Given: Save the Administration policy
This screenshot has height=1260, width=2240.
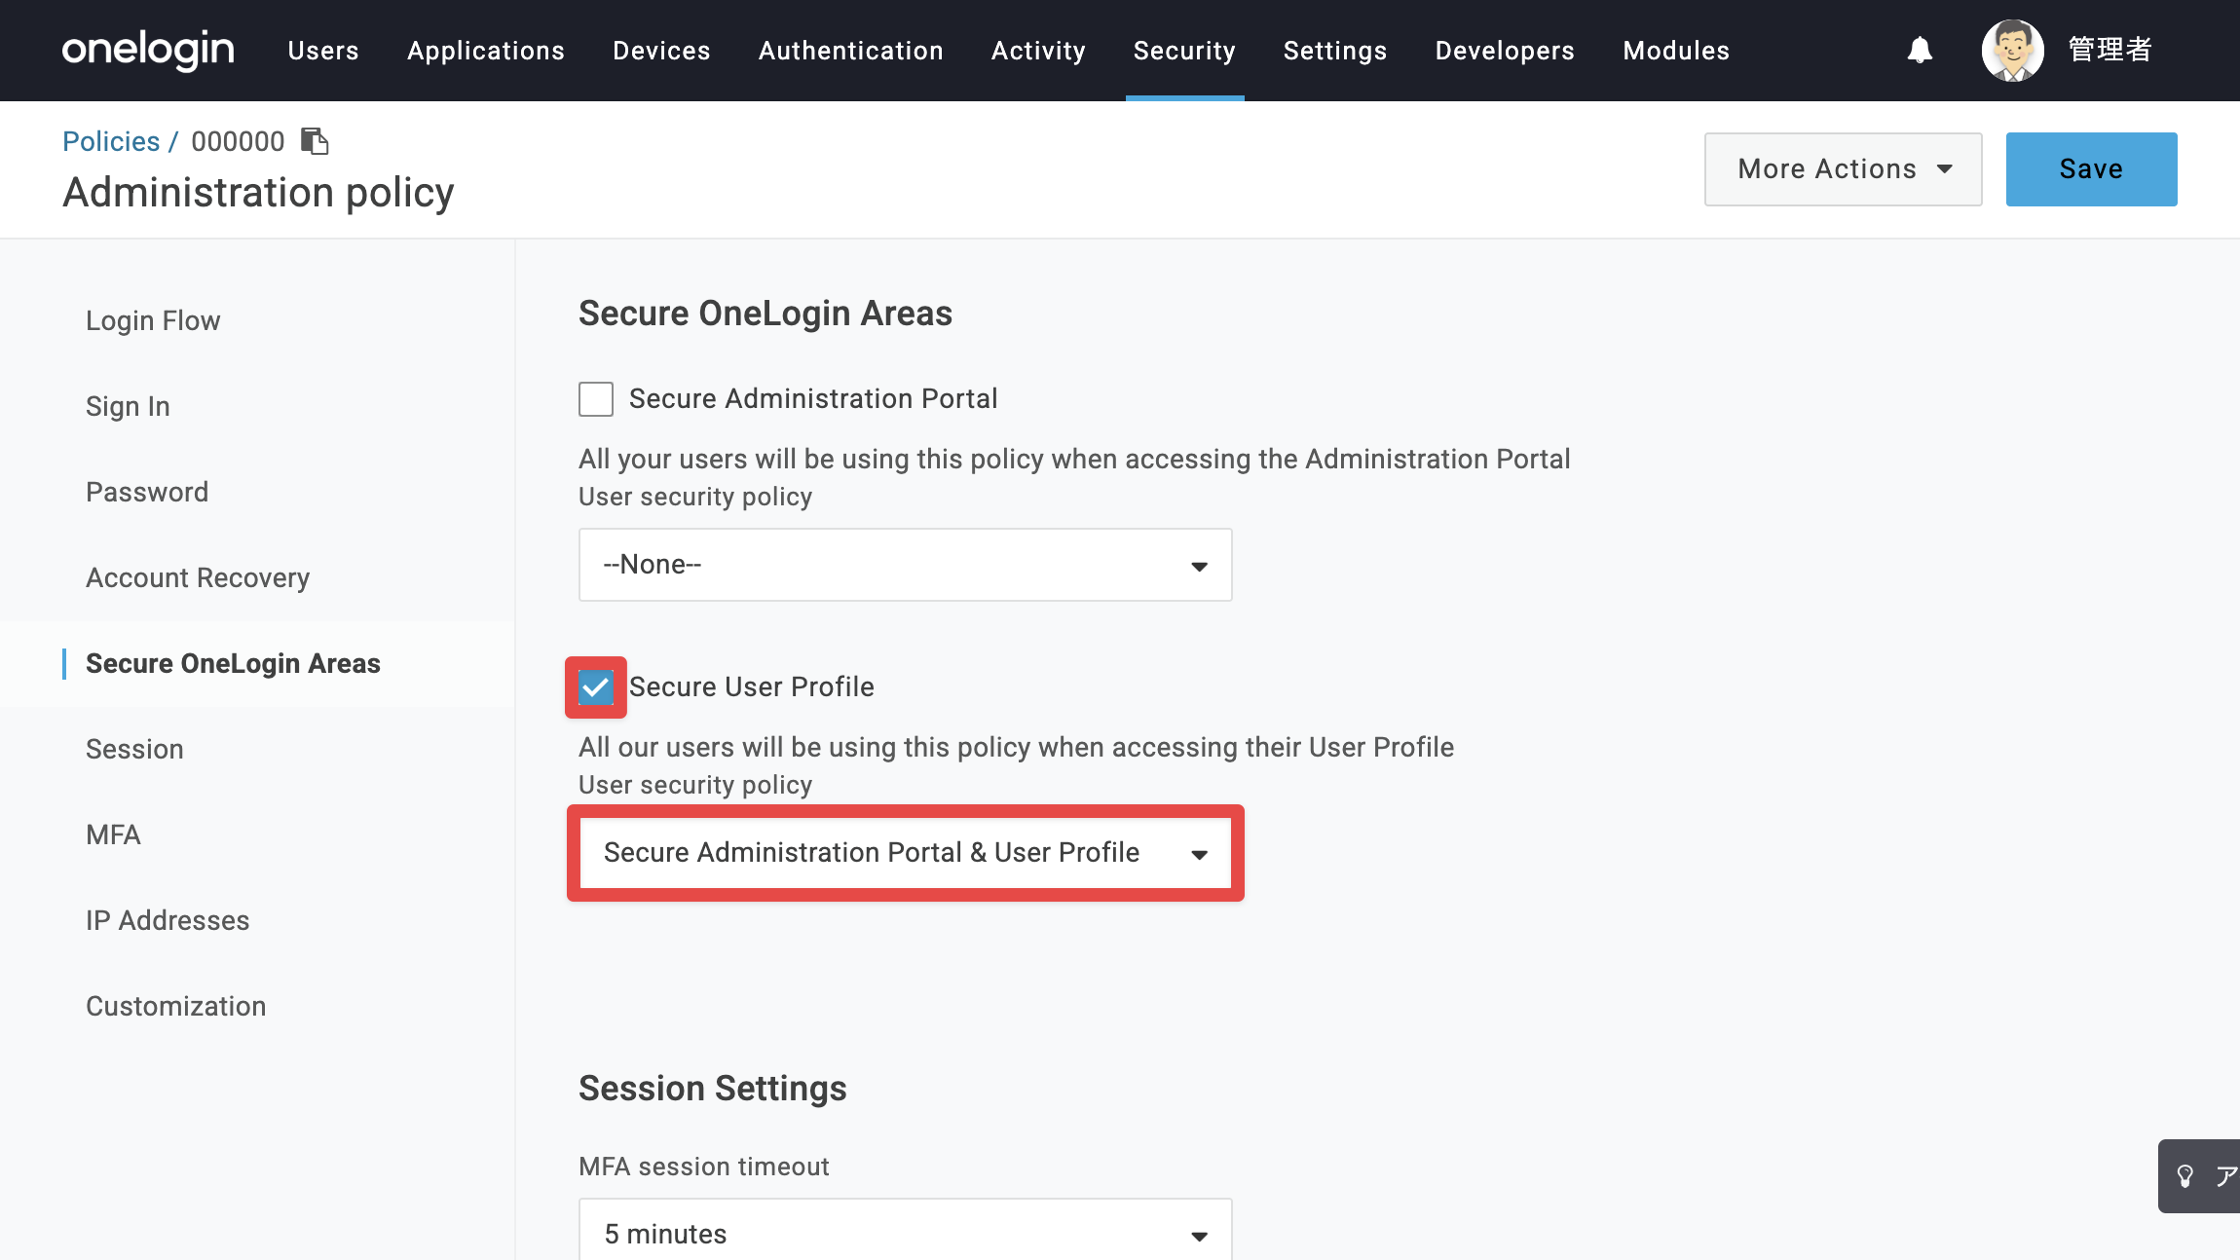Looking at the screenshot, I should (2092, 169).
